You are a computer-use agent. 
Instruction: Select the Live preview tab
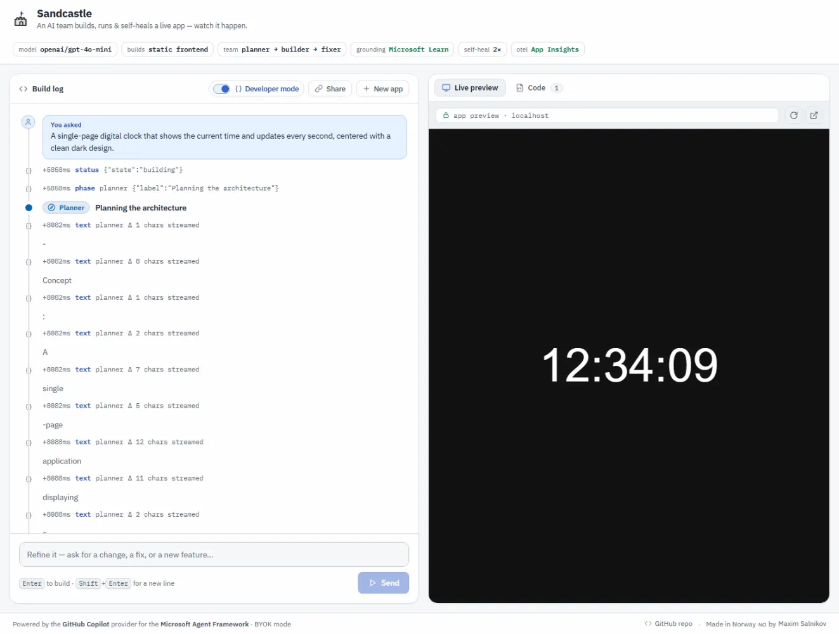pyautogui.click(x=470, y=88)
